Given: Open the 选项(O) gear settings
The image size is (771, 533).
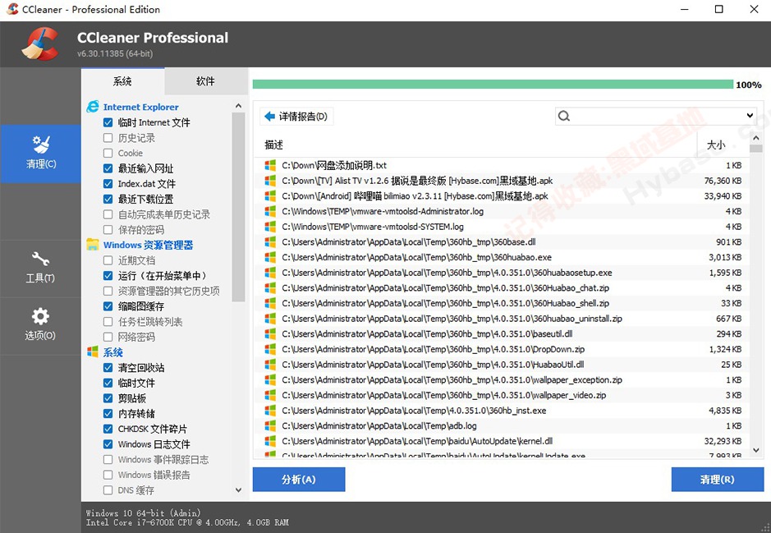Looking at the screenshot, I should point(40,325).
